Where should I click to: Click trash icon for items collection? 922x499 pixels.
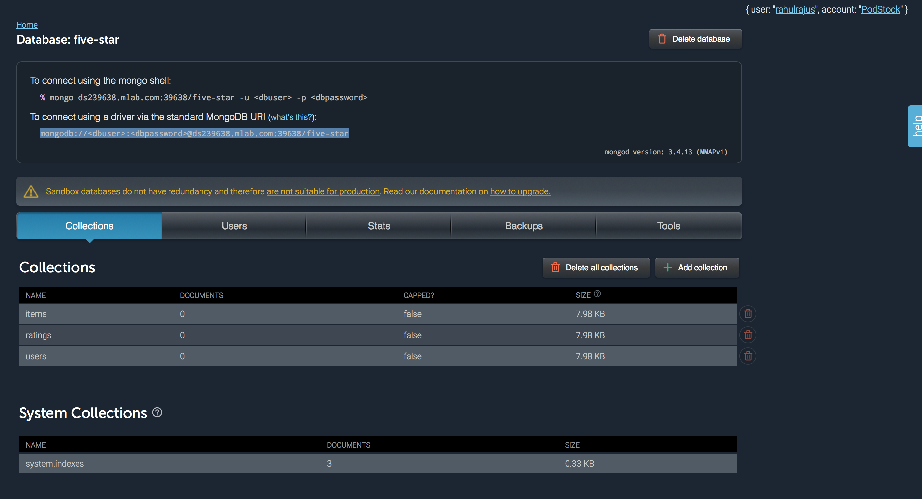[x=748, y=314]
